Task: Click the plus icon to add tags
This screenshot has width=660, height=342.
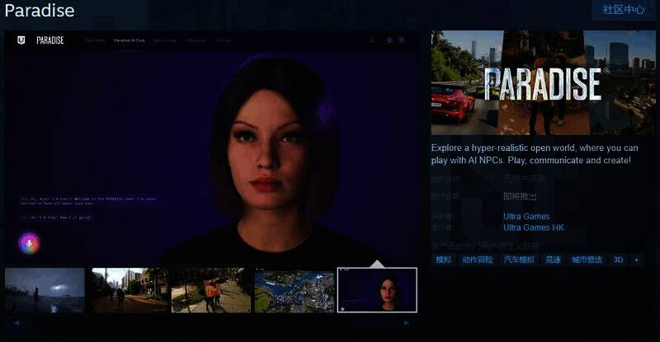Action: (635, 260)
